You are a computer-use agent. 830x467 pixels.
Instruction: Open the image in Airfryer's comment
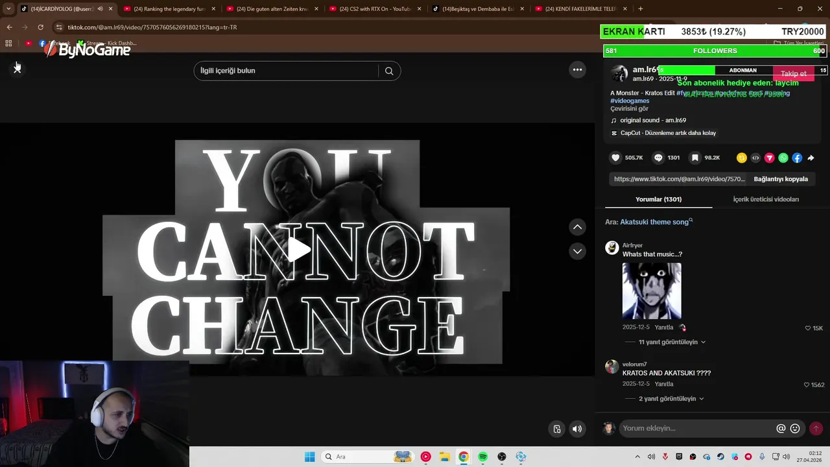(x=652, y=291)
